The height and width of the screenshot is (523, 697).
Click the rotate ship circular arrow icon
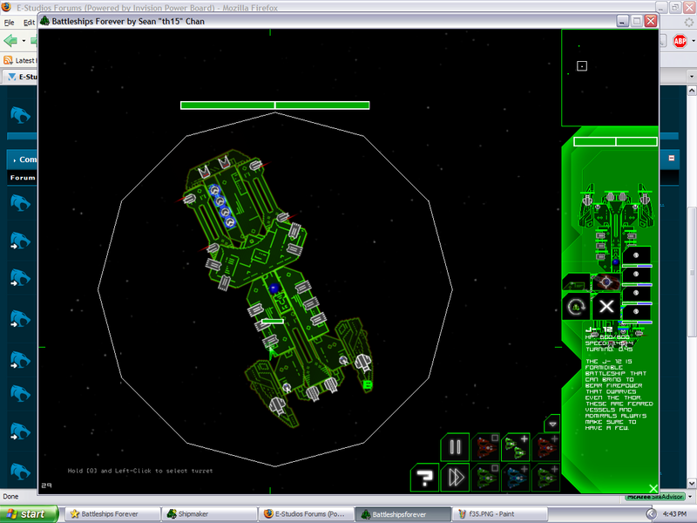click(x=576, y=307)
